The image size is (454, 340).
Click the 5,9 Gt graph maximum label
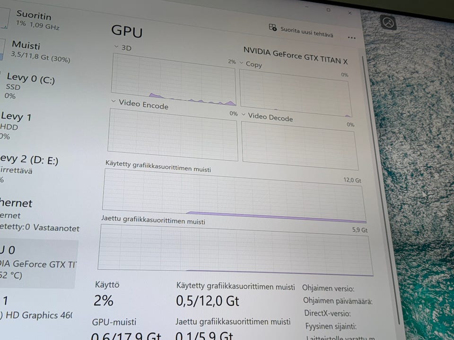pyautogui.click(x=360, y=230)
